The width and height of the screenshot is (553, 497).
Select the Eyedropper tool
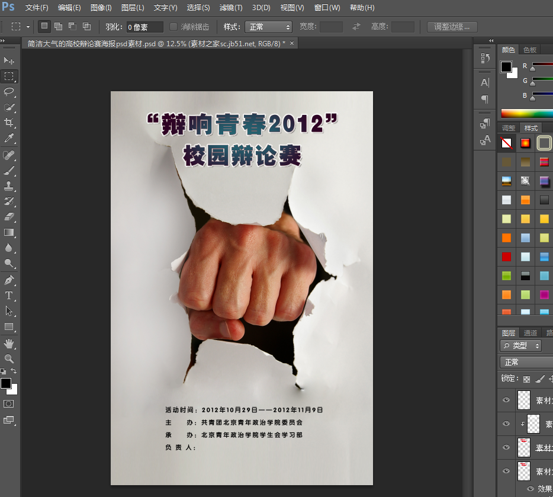(9, 139)
